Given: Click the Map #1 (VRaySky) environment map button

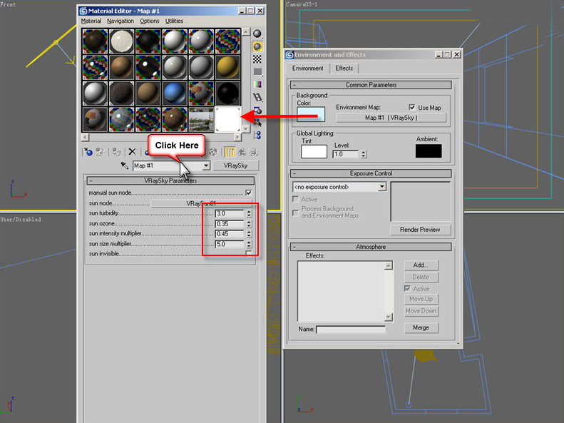Looking at the screenshot, I should click(x=391, y=118).
